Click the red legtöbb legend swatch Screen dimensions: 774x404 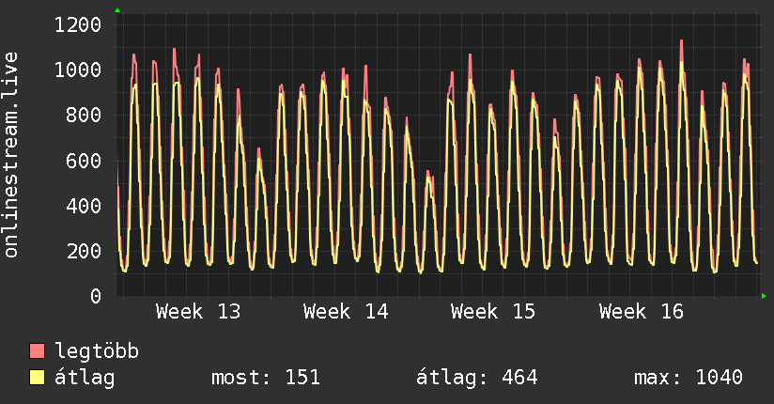37,350
